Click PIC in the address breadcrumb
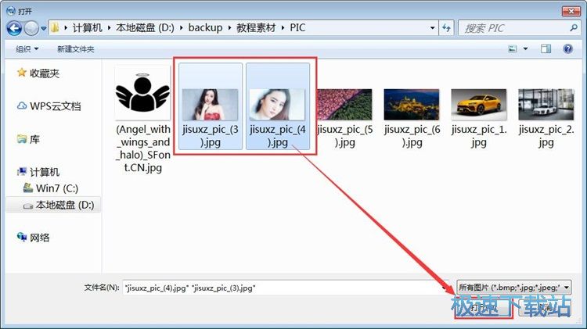This screenshot has width=587, height=329. click(x=297, y=27)
